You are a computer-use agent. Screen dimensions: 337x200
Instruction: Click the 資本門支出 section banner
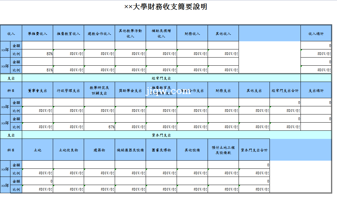pos(161,135)
